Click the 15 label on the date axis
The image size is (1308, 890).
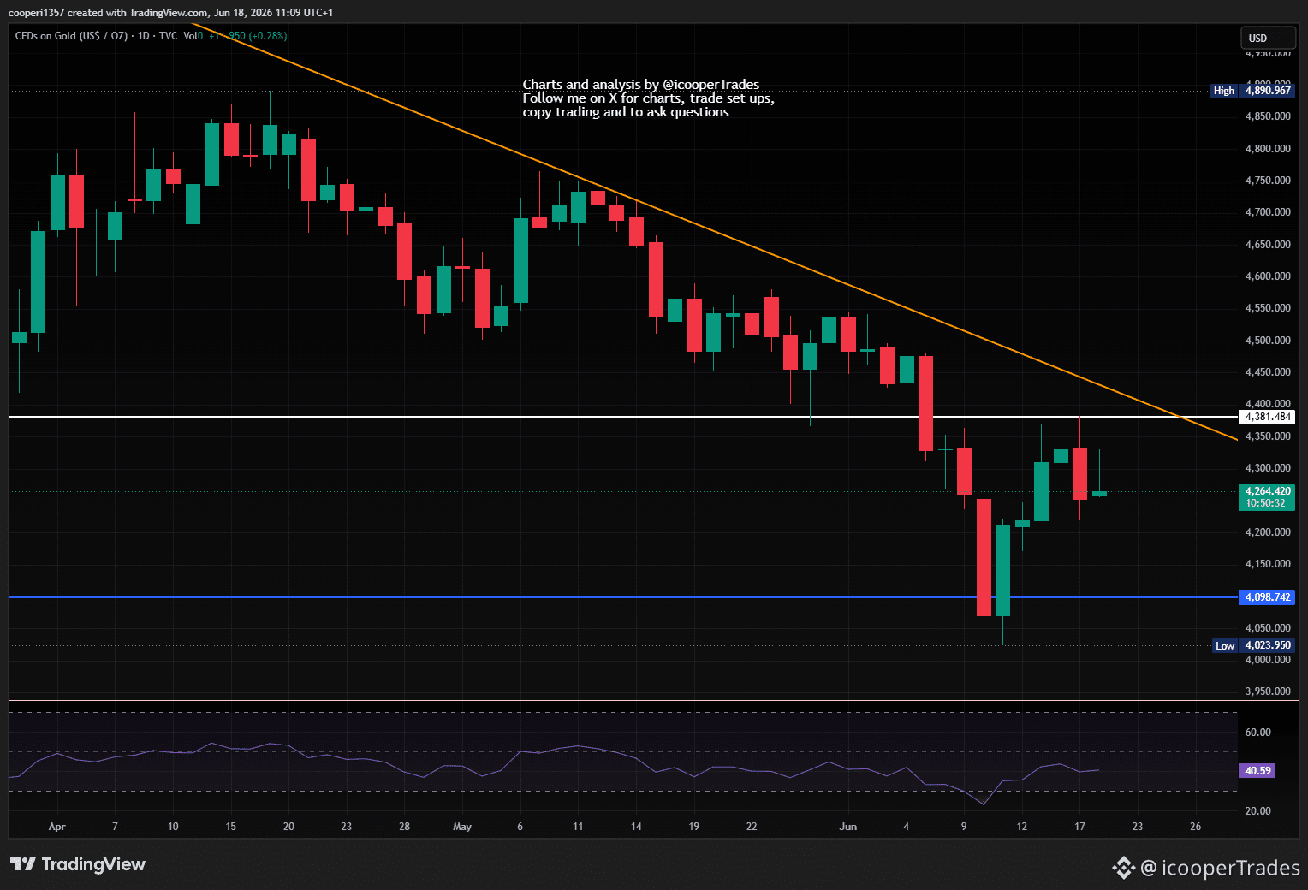[231, 827]
